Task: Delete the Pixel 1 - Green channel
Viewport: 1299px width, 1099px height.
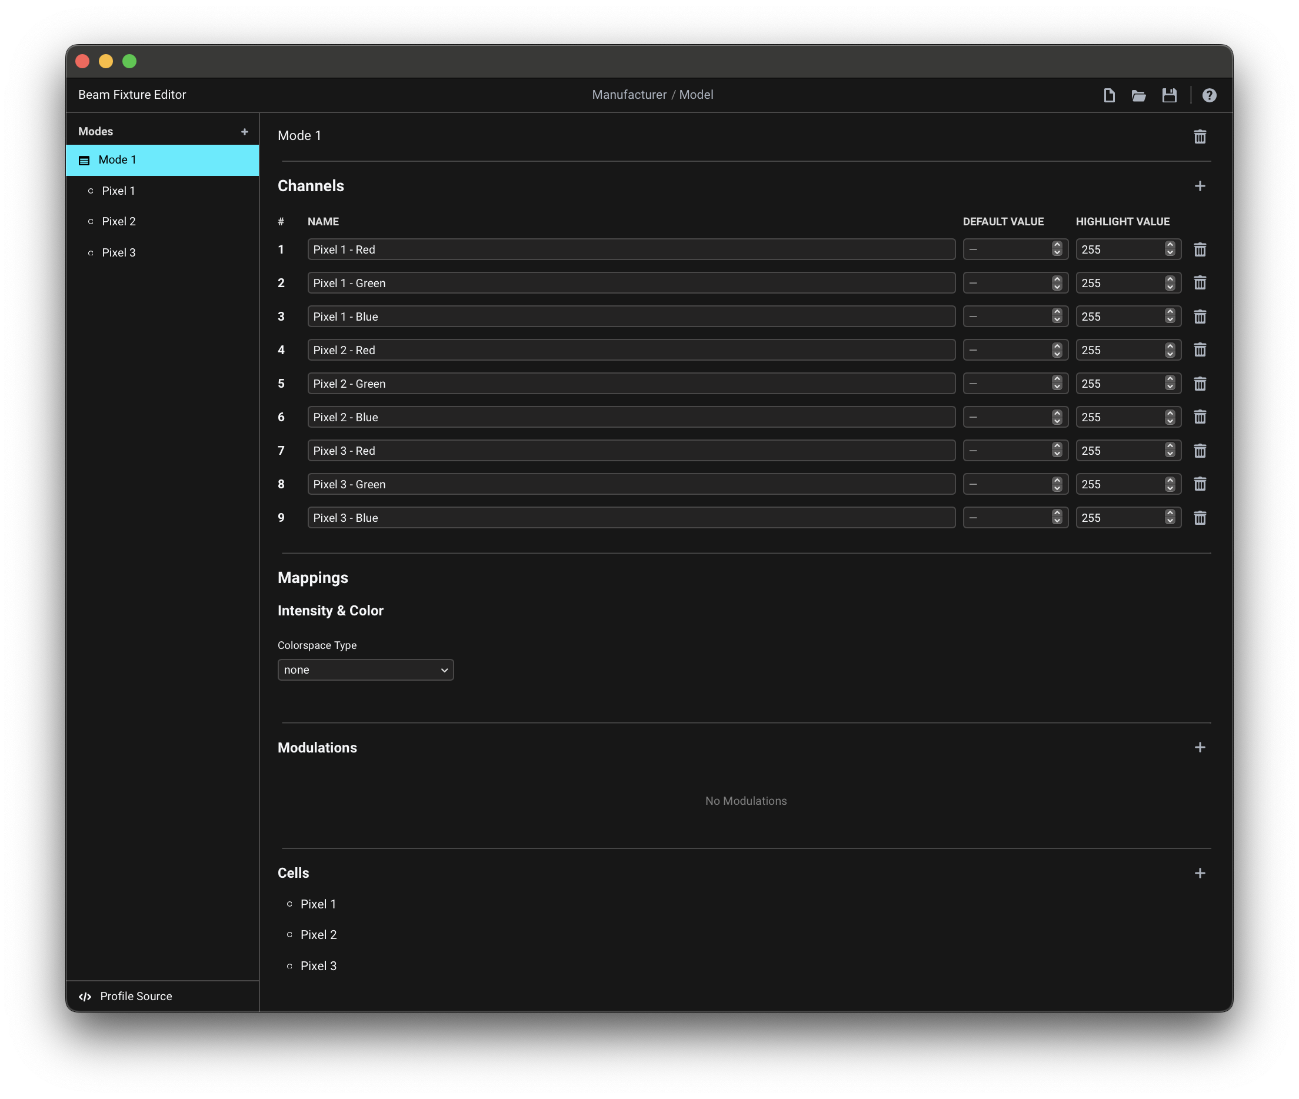Action: 1200,283
